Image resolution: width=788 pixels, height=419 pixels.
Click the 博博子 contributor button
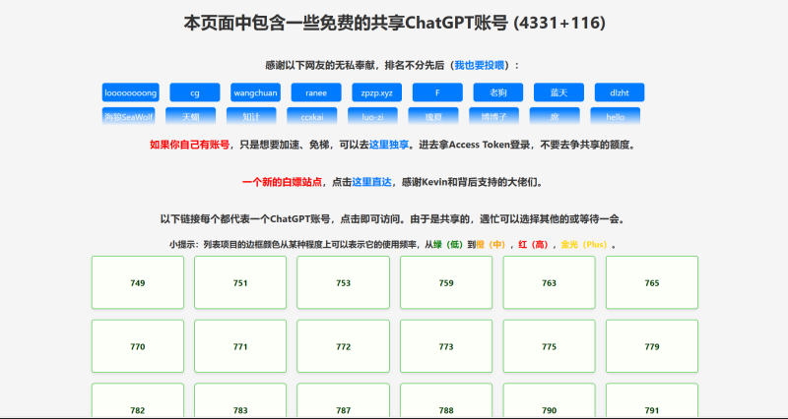coord(494,116)
